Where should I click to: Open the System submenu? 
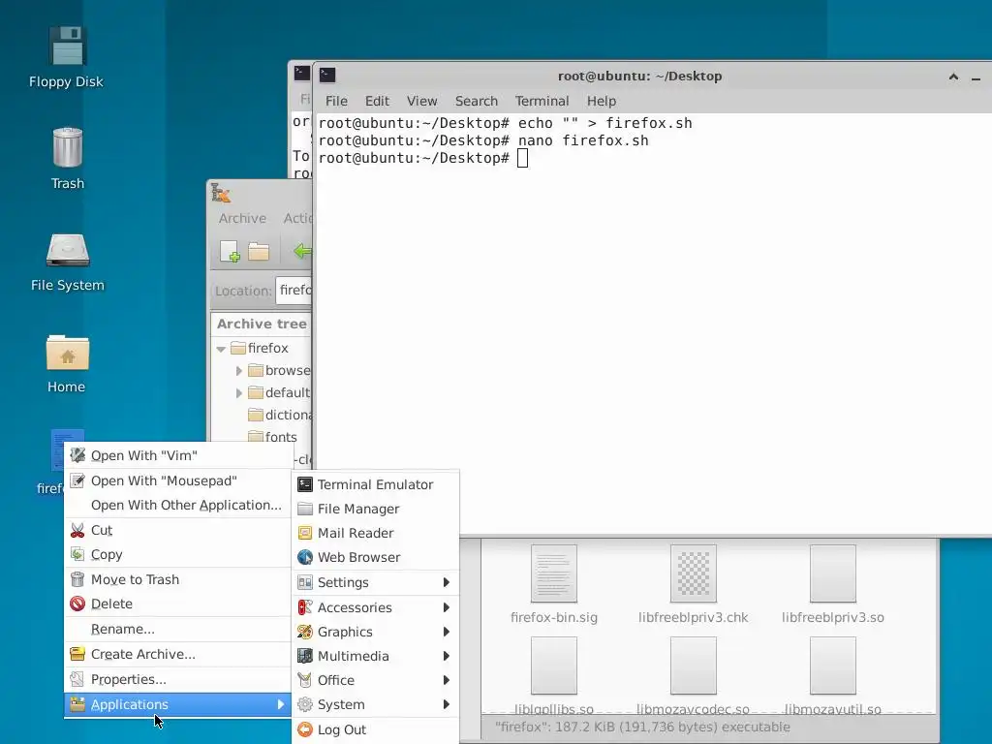[x=375, y=704]
